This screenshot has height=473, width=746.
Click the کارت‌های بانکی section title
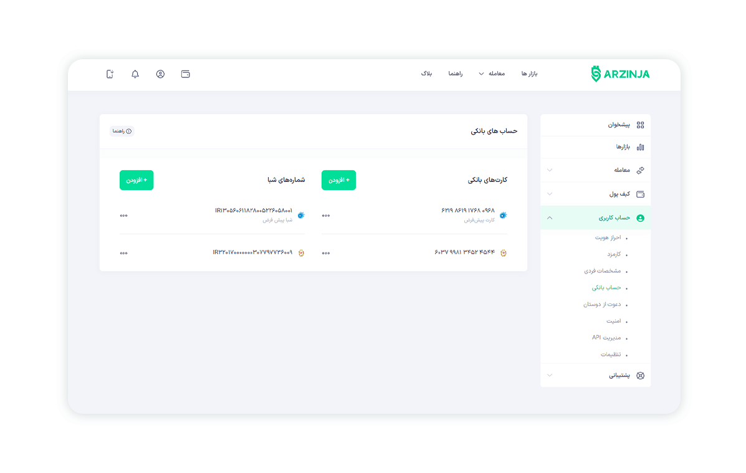[x=487, y=180]
